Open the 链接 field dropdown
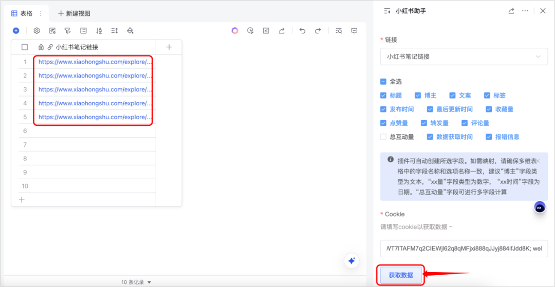Image resolution: width=555 pixels, height=287 pixels. pos(464,56)
